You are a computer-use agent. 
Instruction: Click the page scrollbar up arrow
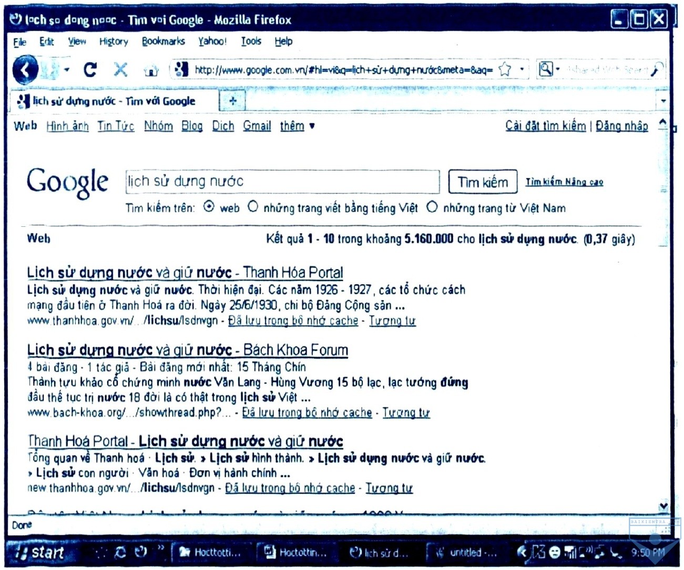[x=663, y=123]
